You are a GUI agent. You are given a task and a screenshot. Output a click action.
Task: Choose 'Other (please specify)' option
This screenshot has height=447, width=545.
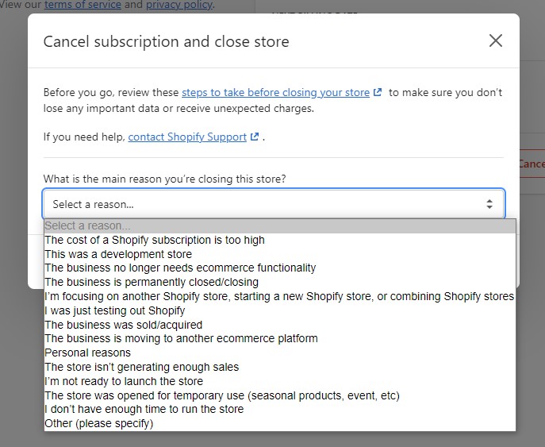280,423
